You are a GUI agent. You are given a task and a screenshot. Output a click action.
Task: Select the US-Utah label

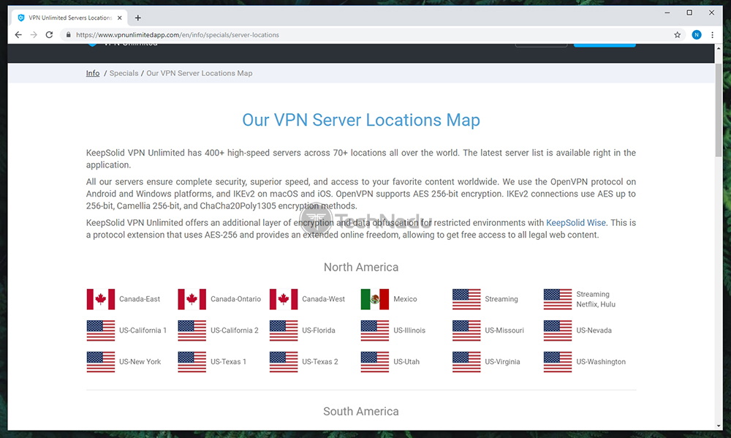(406, 361)
